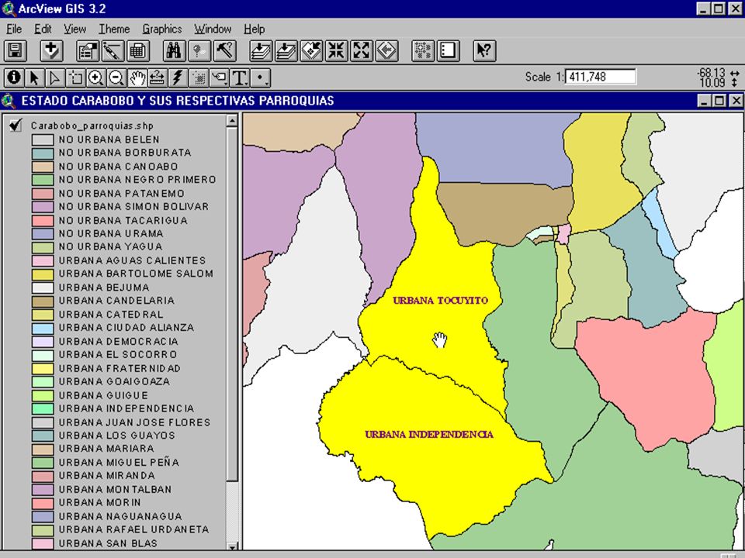Open the Query Builder hammer icon

[x=225, y=51]
